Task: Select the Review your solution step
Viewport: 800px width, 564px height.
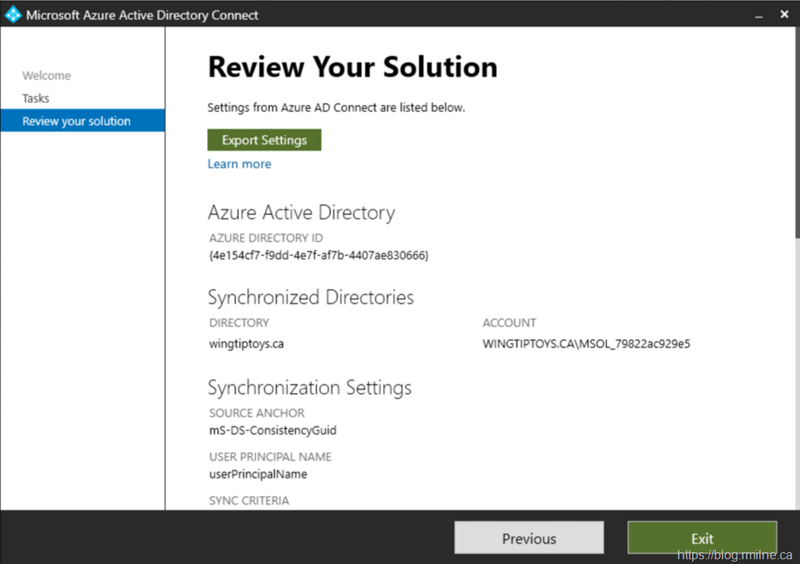Action: tap(77, 121)
